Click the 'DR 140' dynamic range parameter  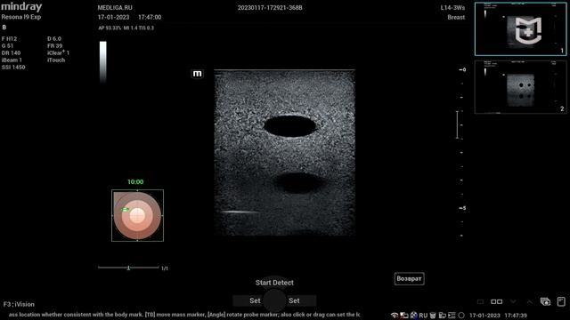[x=11, y=53]
